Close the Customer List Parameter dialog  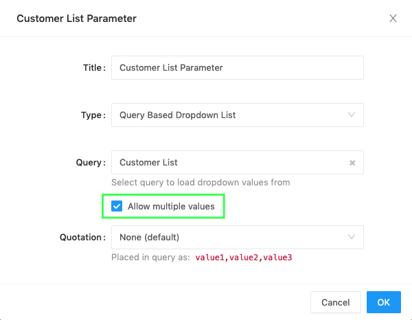(393, 19)
